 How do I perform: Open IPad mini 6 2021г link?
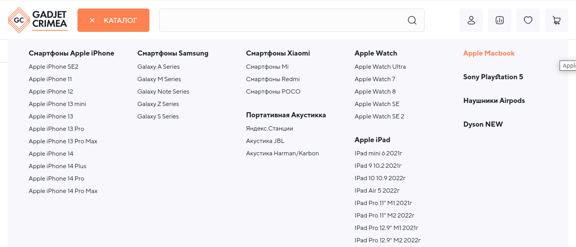point(379,153)
